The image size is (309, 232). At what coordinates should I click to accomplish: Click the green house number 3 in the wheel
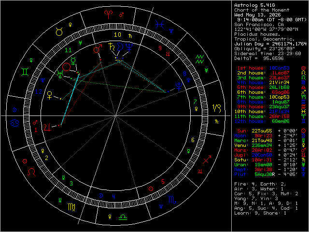(71, 183)
